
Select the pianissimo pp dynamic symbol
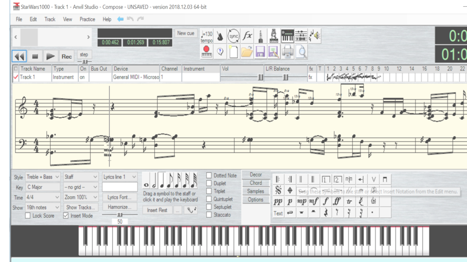[x=278, y=202]
